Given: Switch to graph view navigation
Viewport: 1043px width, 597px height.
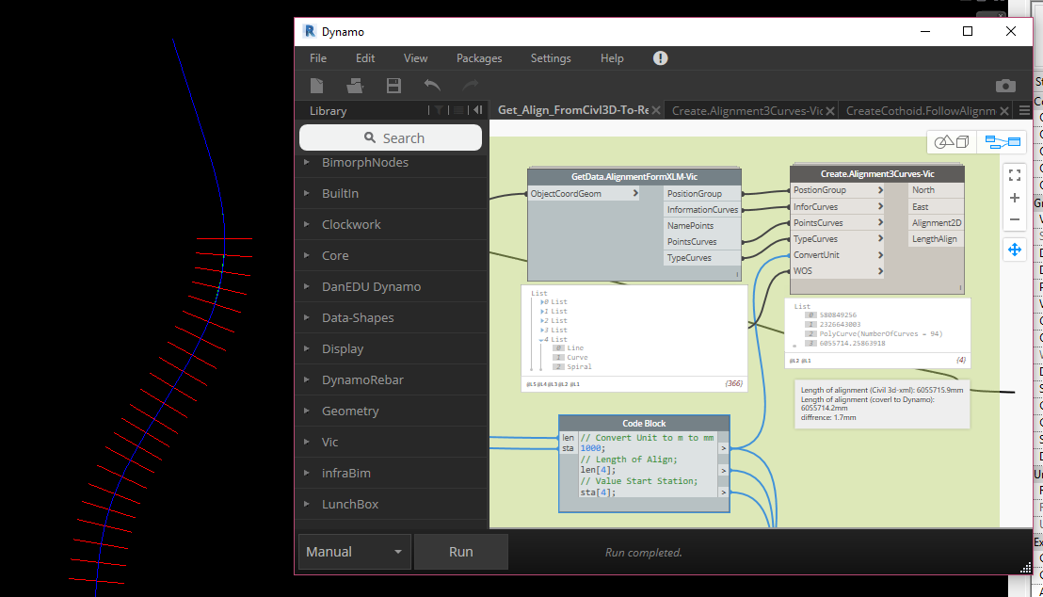Looking at the screenshot, I should (1003, 142).
